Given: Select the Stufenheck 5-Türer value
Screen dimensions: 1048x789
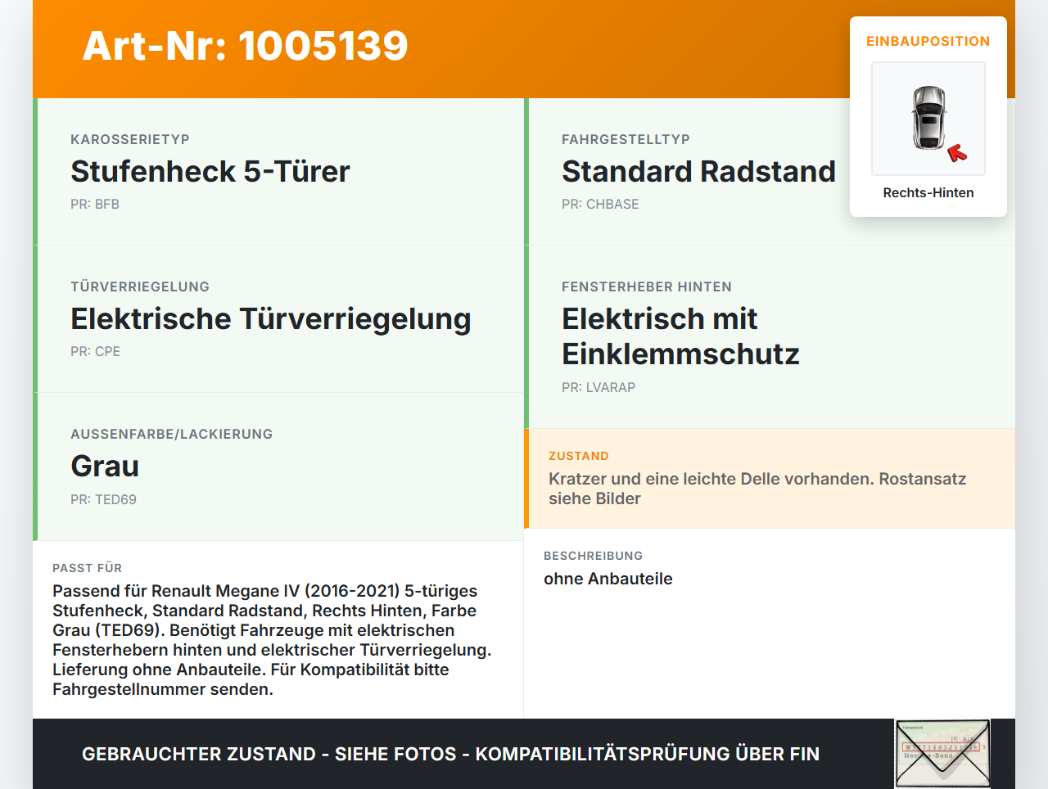Looking at the screenshot, I should (210, 171).
